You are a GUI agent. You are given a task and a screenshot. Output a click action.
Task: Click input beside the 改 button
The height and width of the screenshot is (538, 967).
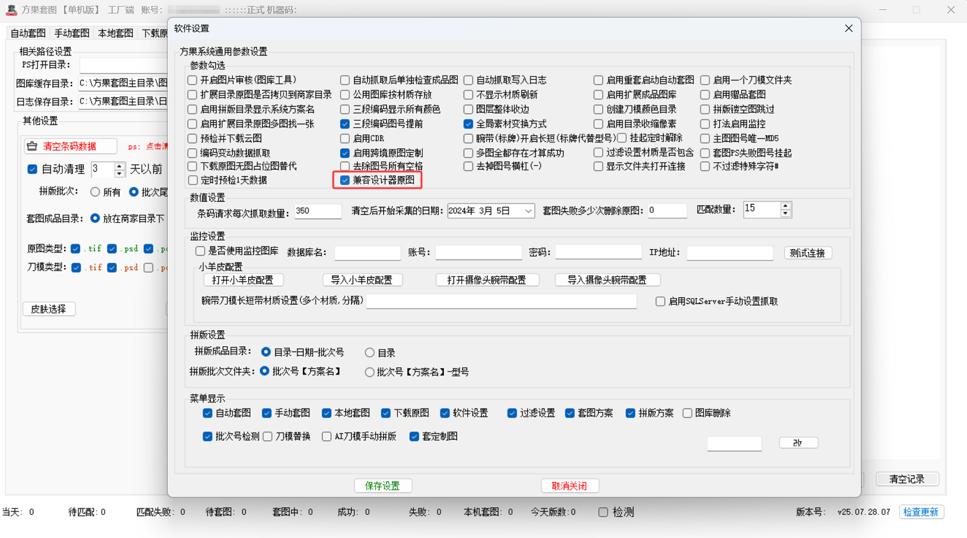pyautogui.click(x=734, y=444)
